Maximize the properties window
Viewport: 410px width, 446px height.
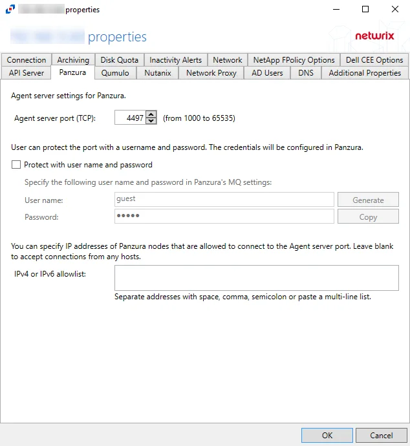tap(365, 9)
